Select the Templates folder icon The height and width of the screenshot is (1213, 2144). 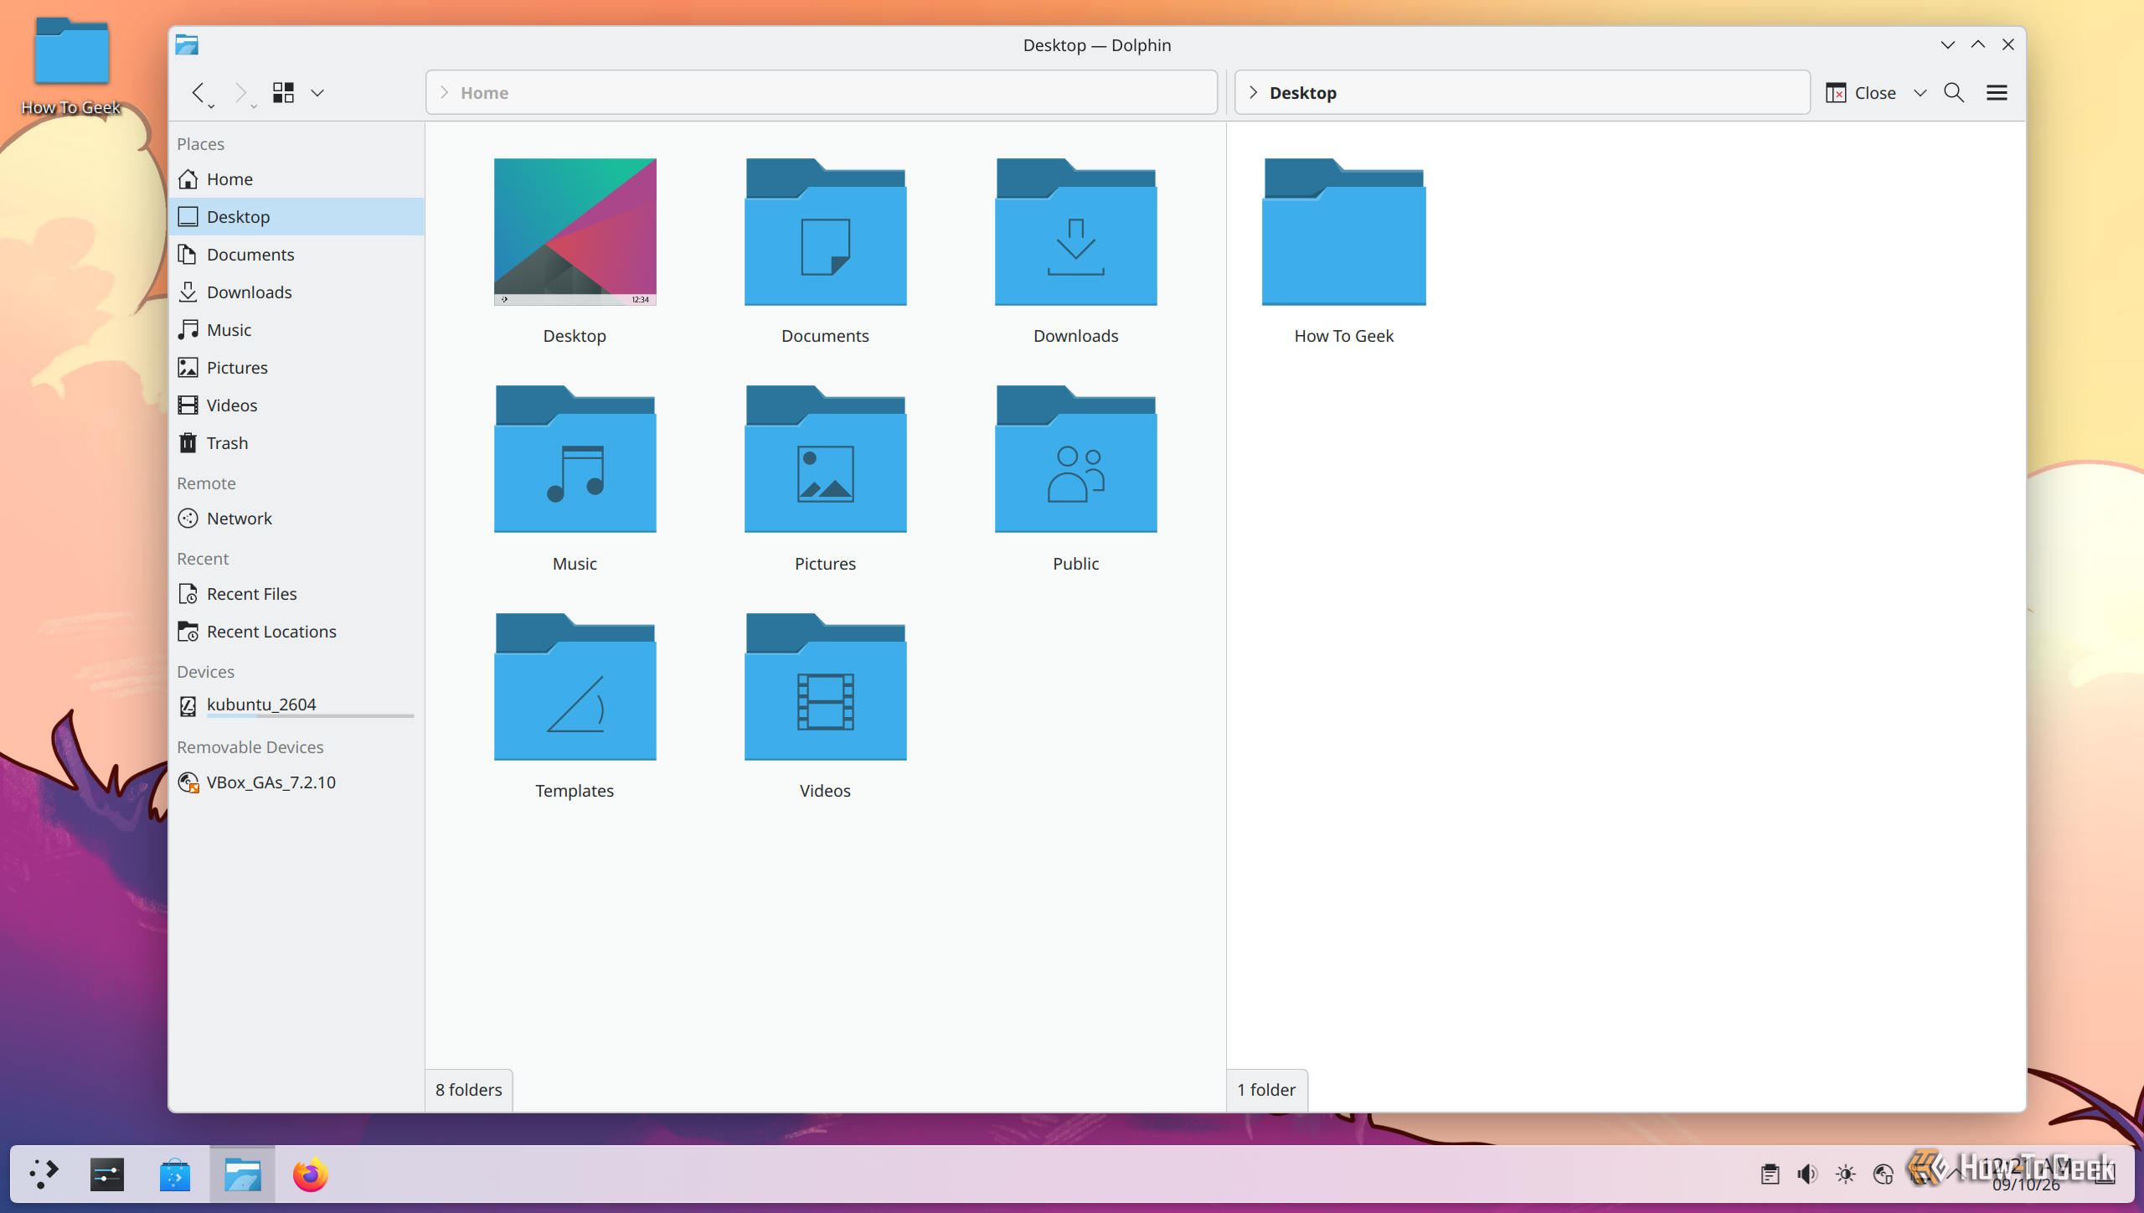pyautogui.click(x=575, y=687)
